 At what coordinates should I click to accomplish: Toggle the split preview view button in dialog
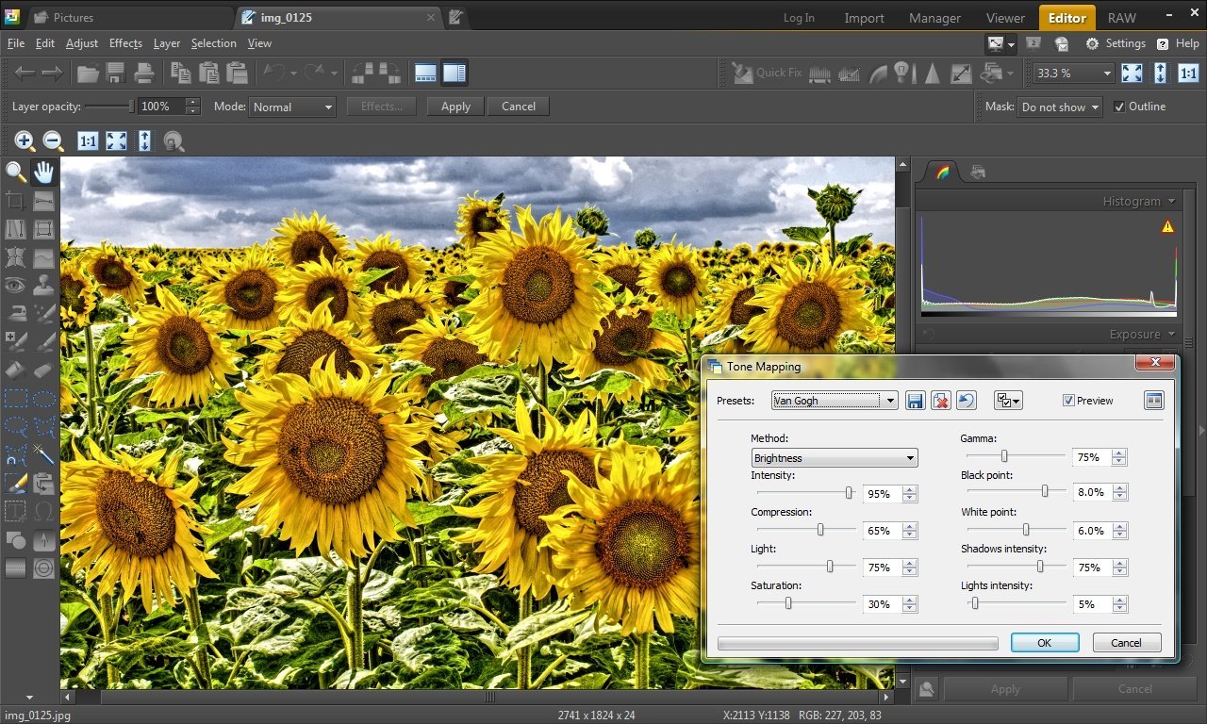tap(1154, 401)
